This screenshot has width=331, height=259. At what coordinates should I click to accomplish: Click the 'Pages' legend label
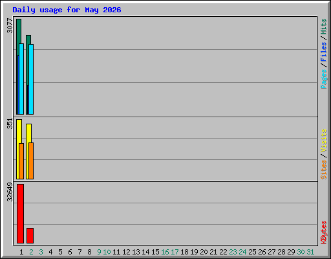coord(323,79)
